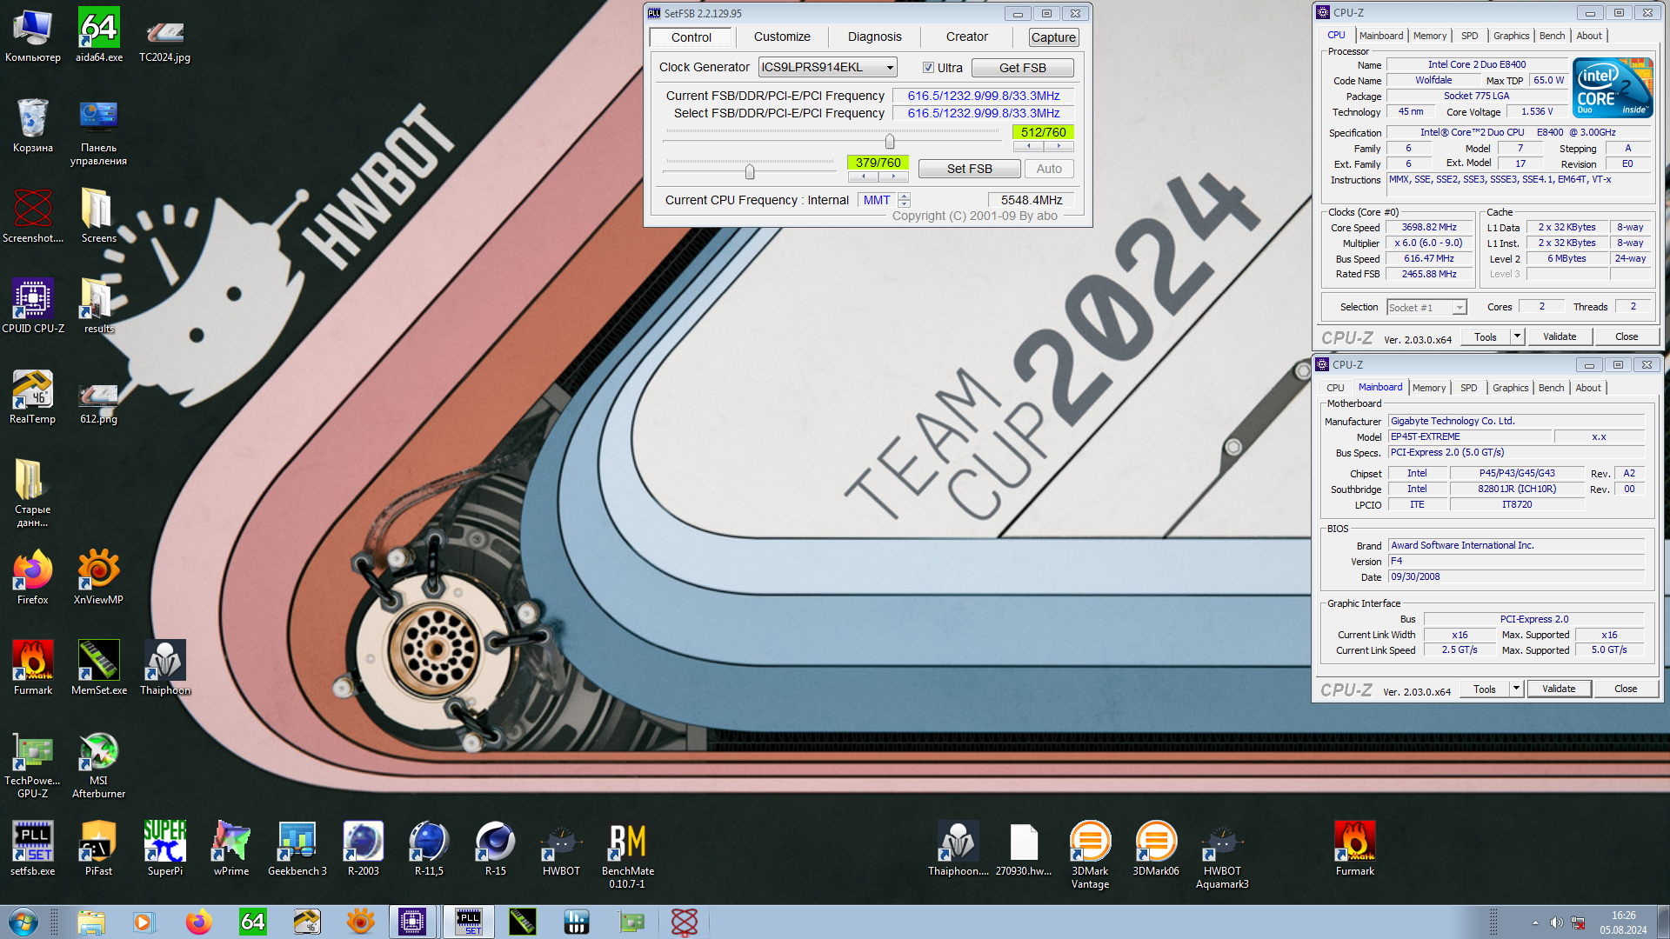Show hidden system tray icons
1670x939 pixels.
click(1535, 922)
